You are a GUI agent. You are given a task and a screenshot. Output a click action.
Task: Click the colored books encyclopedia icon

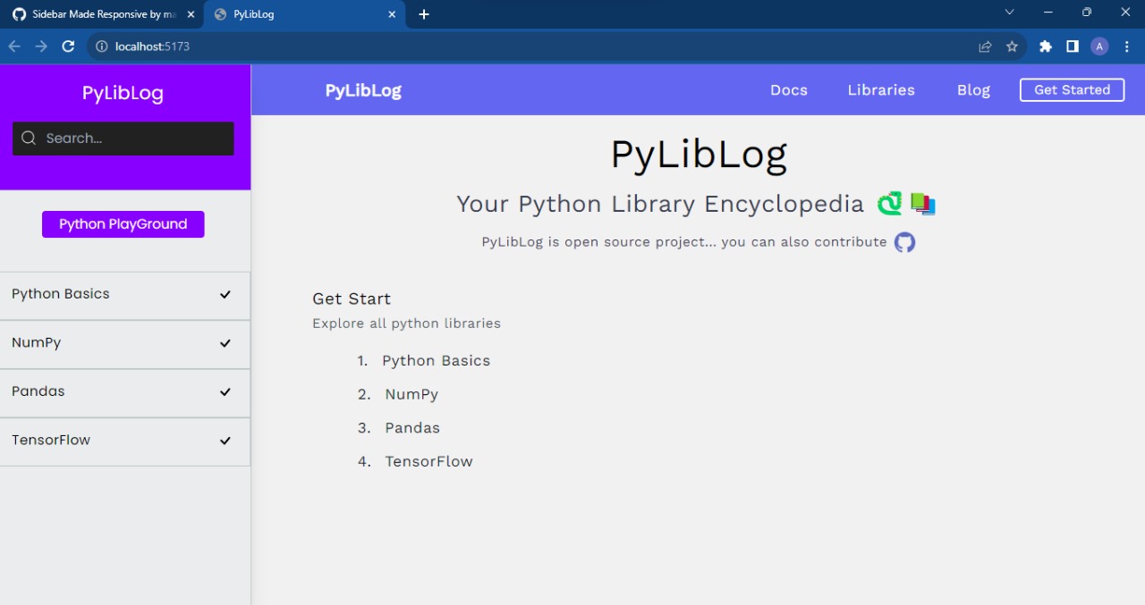pyautogui.click(x=923, y=204)
